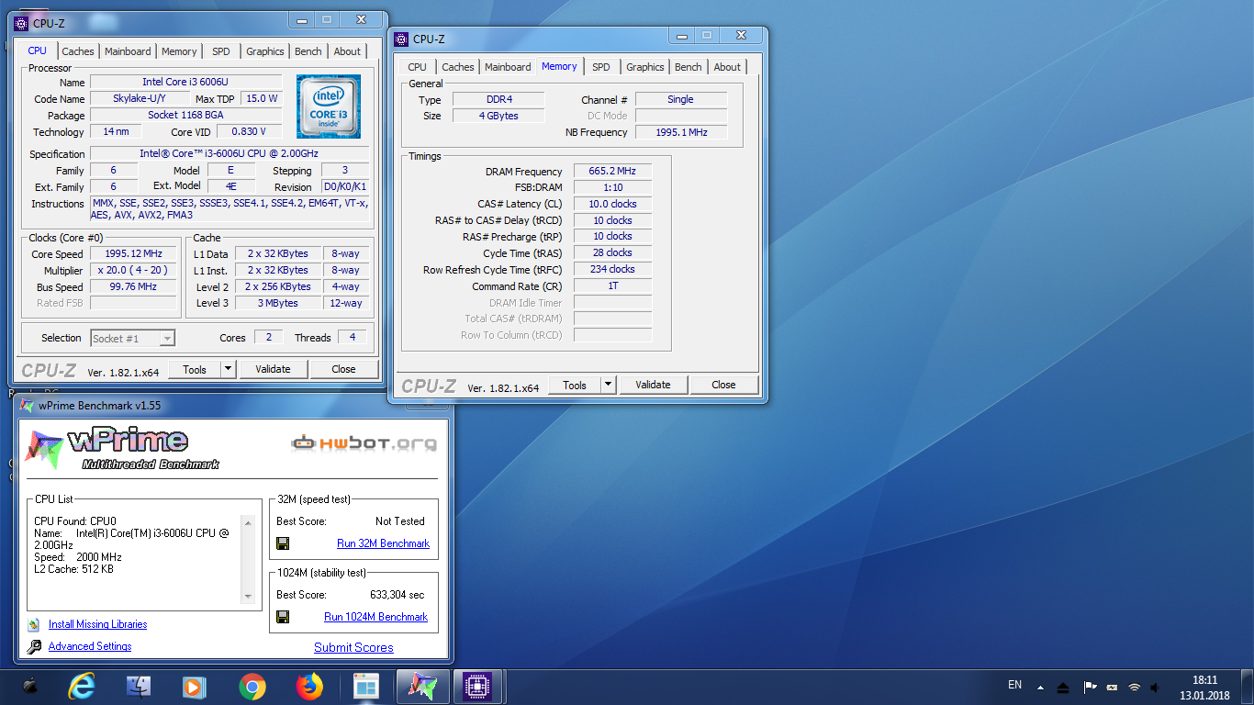Open the Action Center flag tray icon

(x=1090, y=687)
